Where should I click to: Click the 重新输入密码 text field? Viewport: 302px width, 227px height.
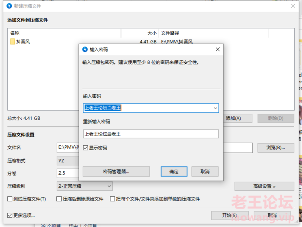click(x=151, y=134)
